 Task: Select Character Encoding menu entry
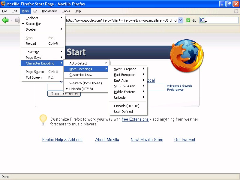pos(43,63)
